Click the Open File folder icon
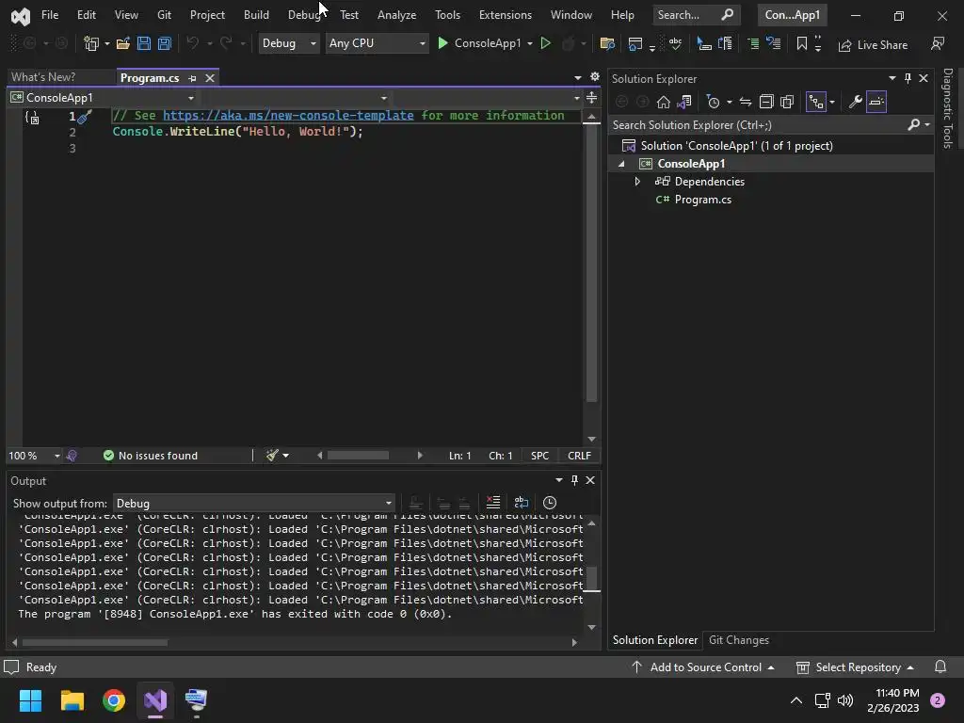 click(123, 43)
